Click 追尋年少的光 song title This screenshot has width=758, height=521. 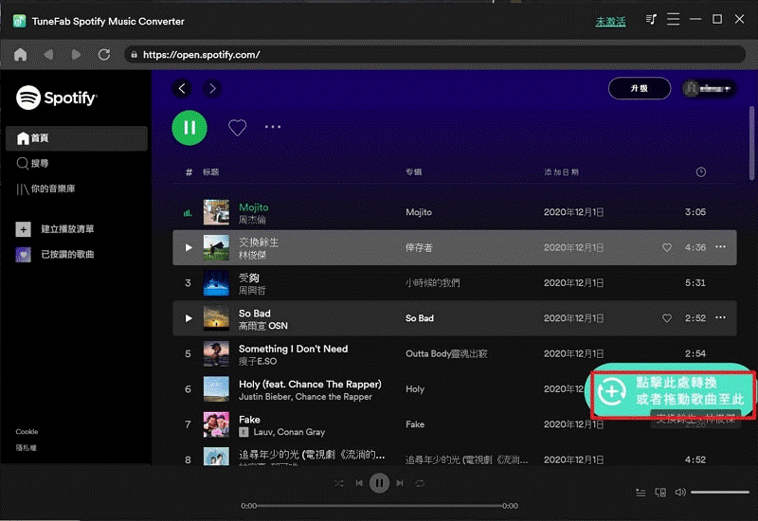[x=312, y=455]
